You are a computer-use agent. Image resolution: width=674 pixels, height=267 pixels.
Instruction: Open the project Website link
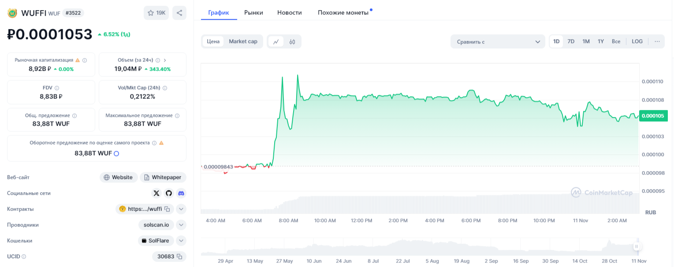(119, 177)
